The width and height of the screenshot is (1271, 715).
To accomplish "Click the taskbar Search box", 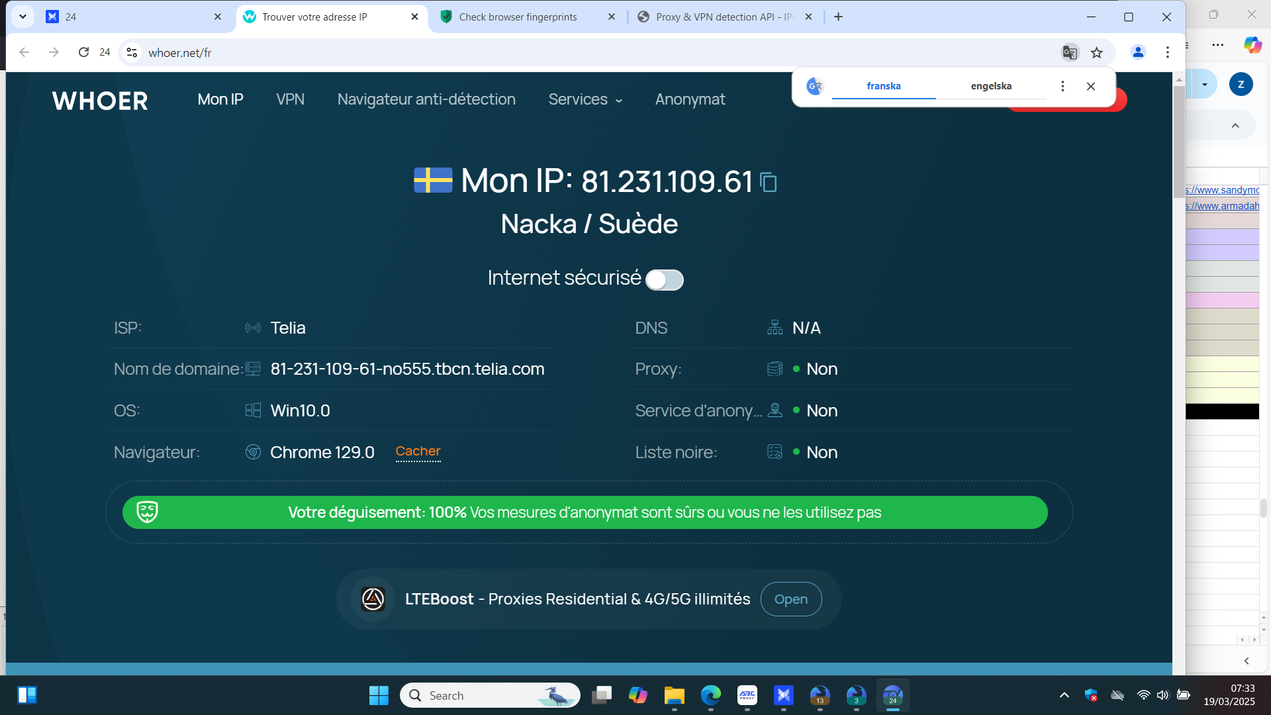I will click(x=490, y=695).
